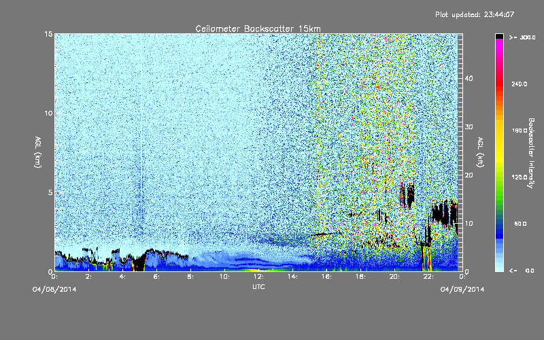Click the 'AGL (km)' axis label
The width and height of the screenshot is (544, 340).
[38, 152]
